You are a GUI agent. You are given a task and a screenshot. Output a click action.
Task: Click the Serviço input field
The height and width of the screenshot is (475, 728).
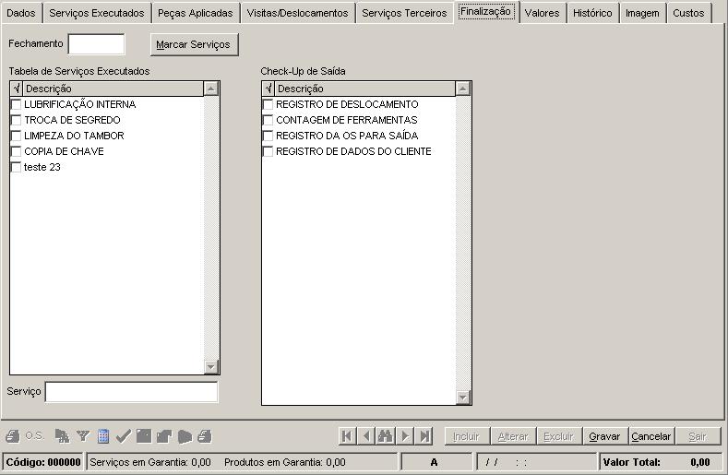131,392
